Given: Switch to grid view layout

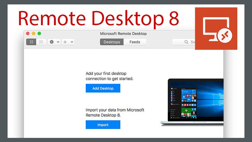Looking at the screenshot, I should click(31, 42).
